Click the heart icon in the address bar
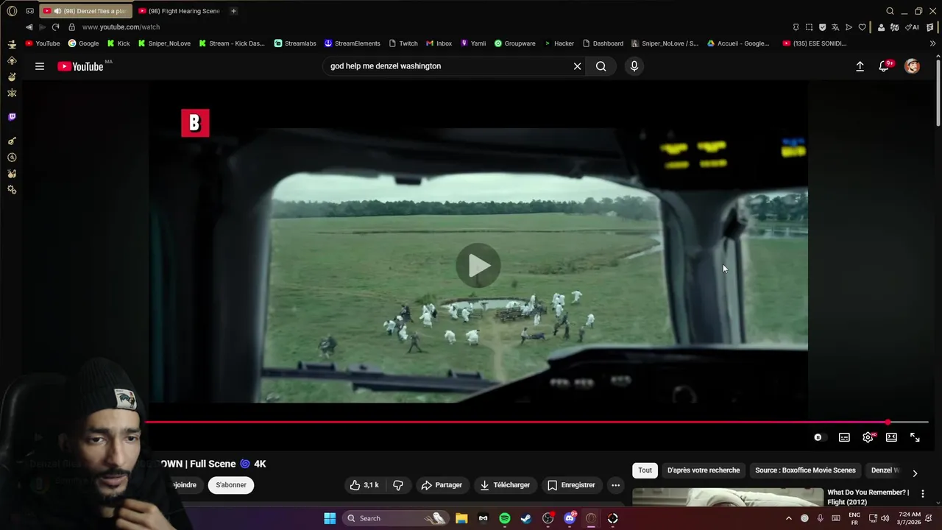 pos(862,27)
